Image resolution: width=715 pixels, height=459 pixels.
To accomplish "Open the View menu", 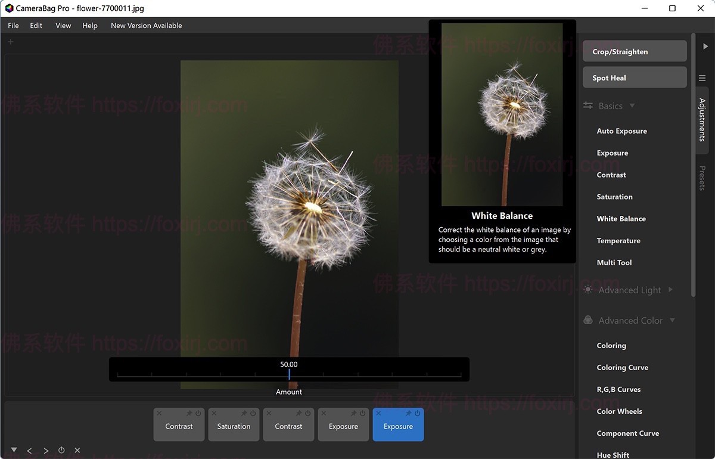I will pos(63,26).
